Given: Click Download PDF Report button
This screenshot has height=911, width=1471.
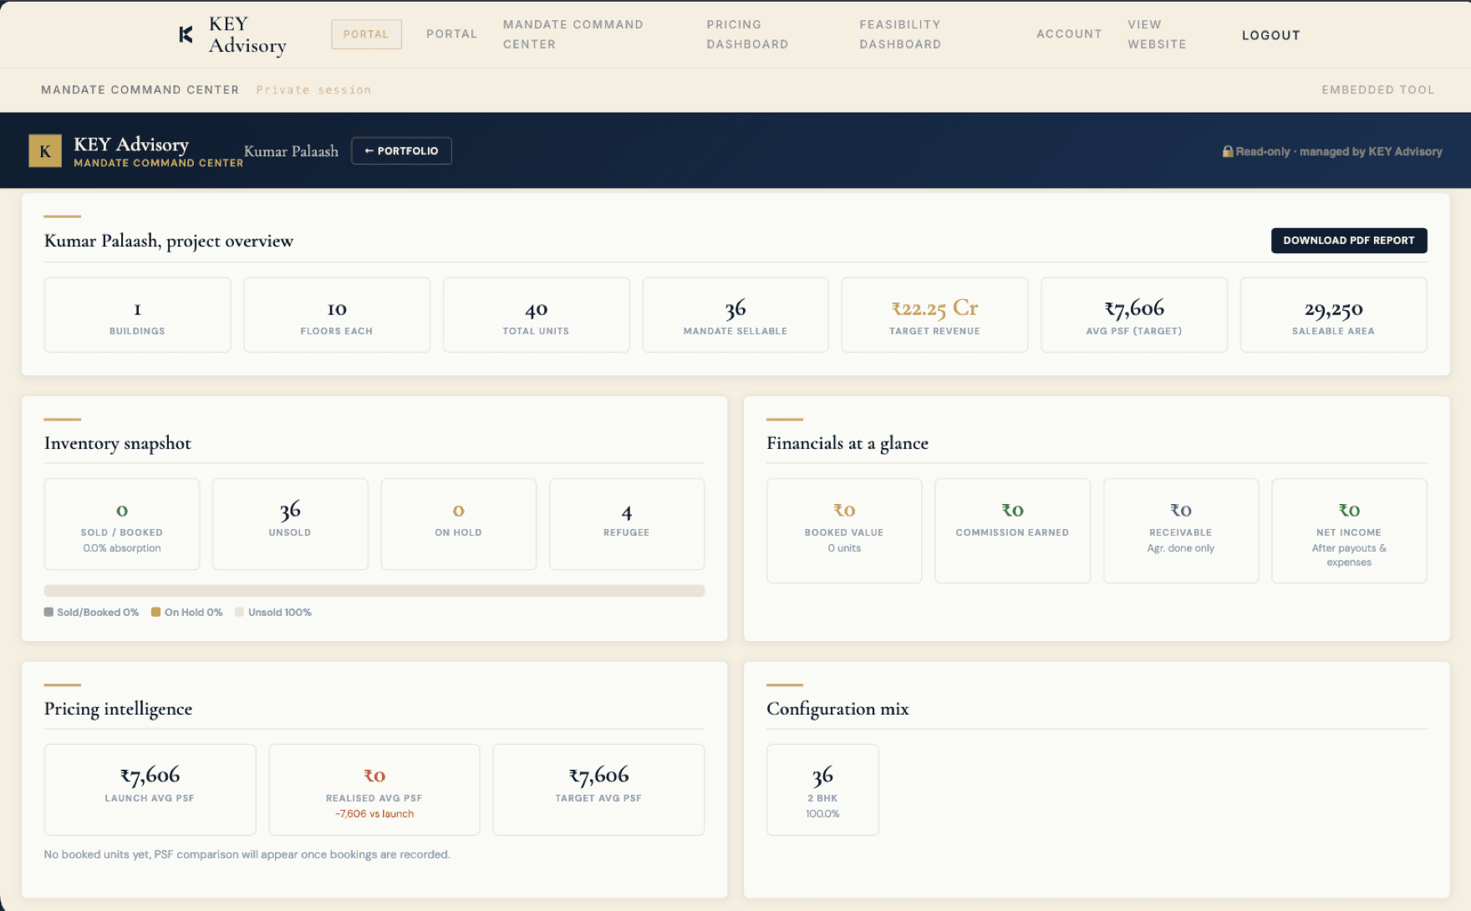Looking at the screenshot, I should (1349, 241).
